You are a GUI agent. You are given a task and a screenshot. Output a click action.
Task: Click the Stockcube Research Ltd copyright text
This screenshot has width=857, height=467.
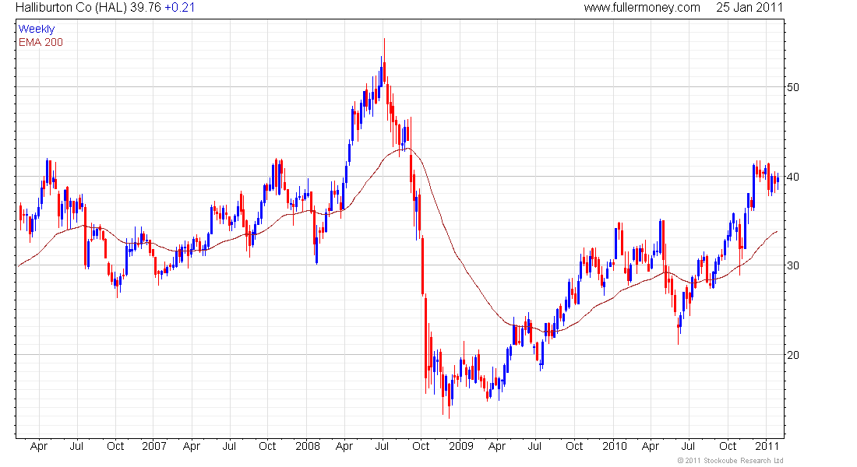point(730,461)
